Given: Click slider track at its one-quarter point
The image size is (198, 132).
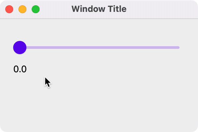Looking at the screenshot, I should tap(59, 48).
